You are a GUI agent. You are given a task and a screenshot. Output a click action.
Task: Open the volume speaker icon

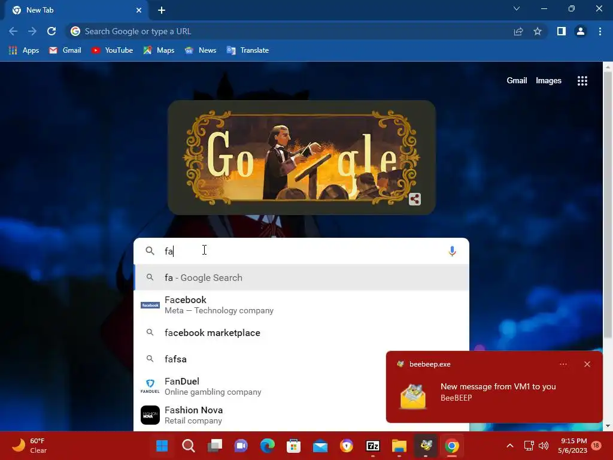pyautogui.click(x=544, y=446)
